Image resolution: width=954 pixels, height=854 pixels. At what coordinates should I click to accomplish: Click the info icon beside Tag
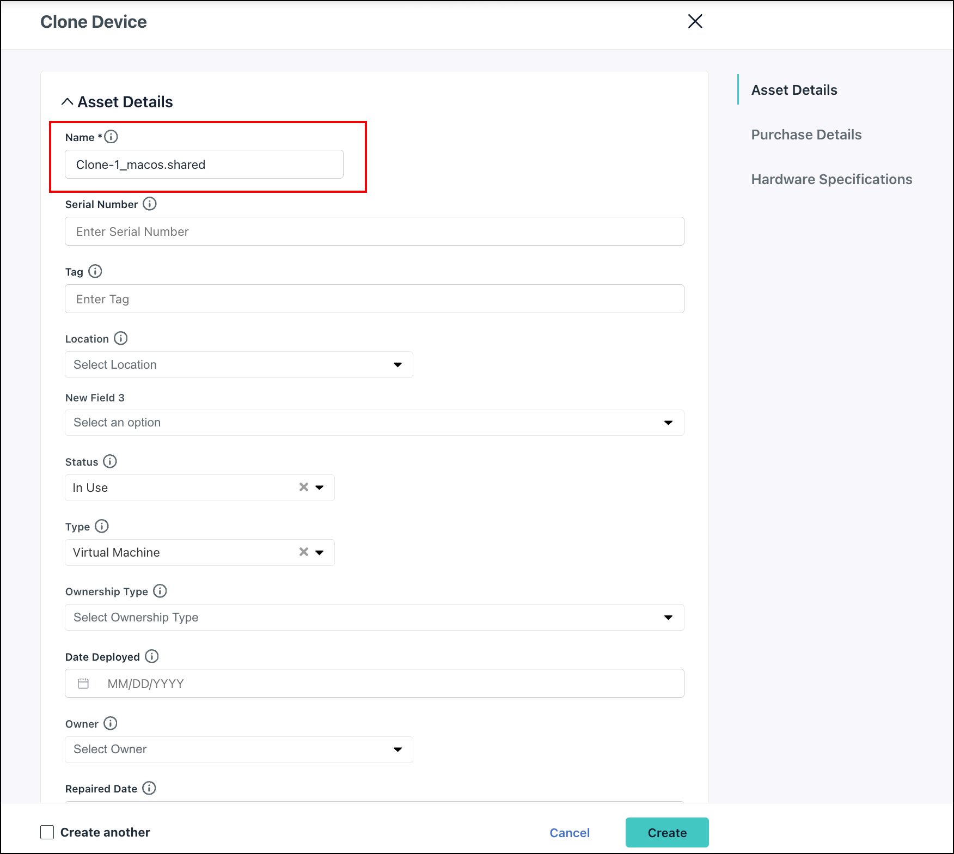(96, 271)
